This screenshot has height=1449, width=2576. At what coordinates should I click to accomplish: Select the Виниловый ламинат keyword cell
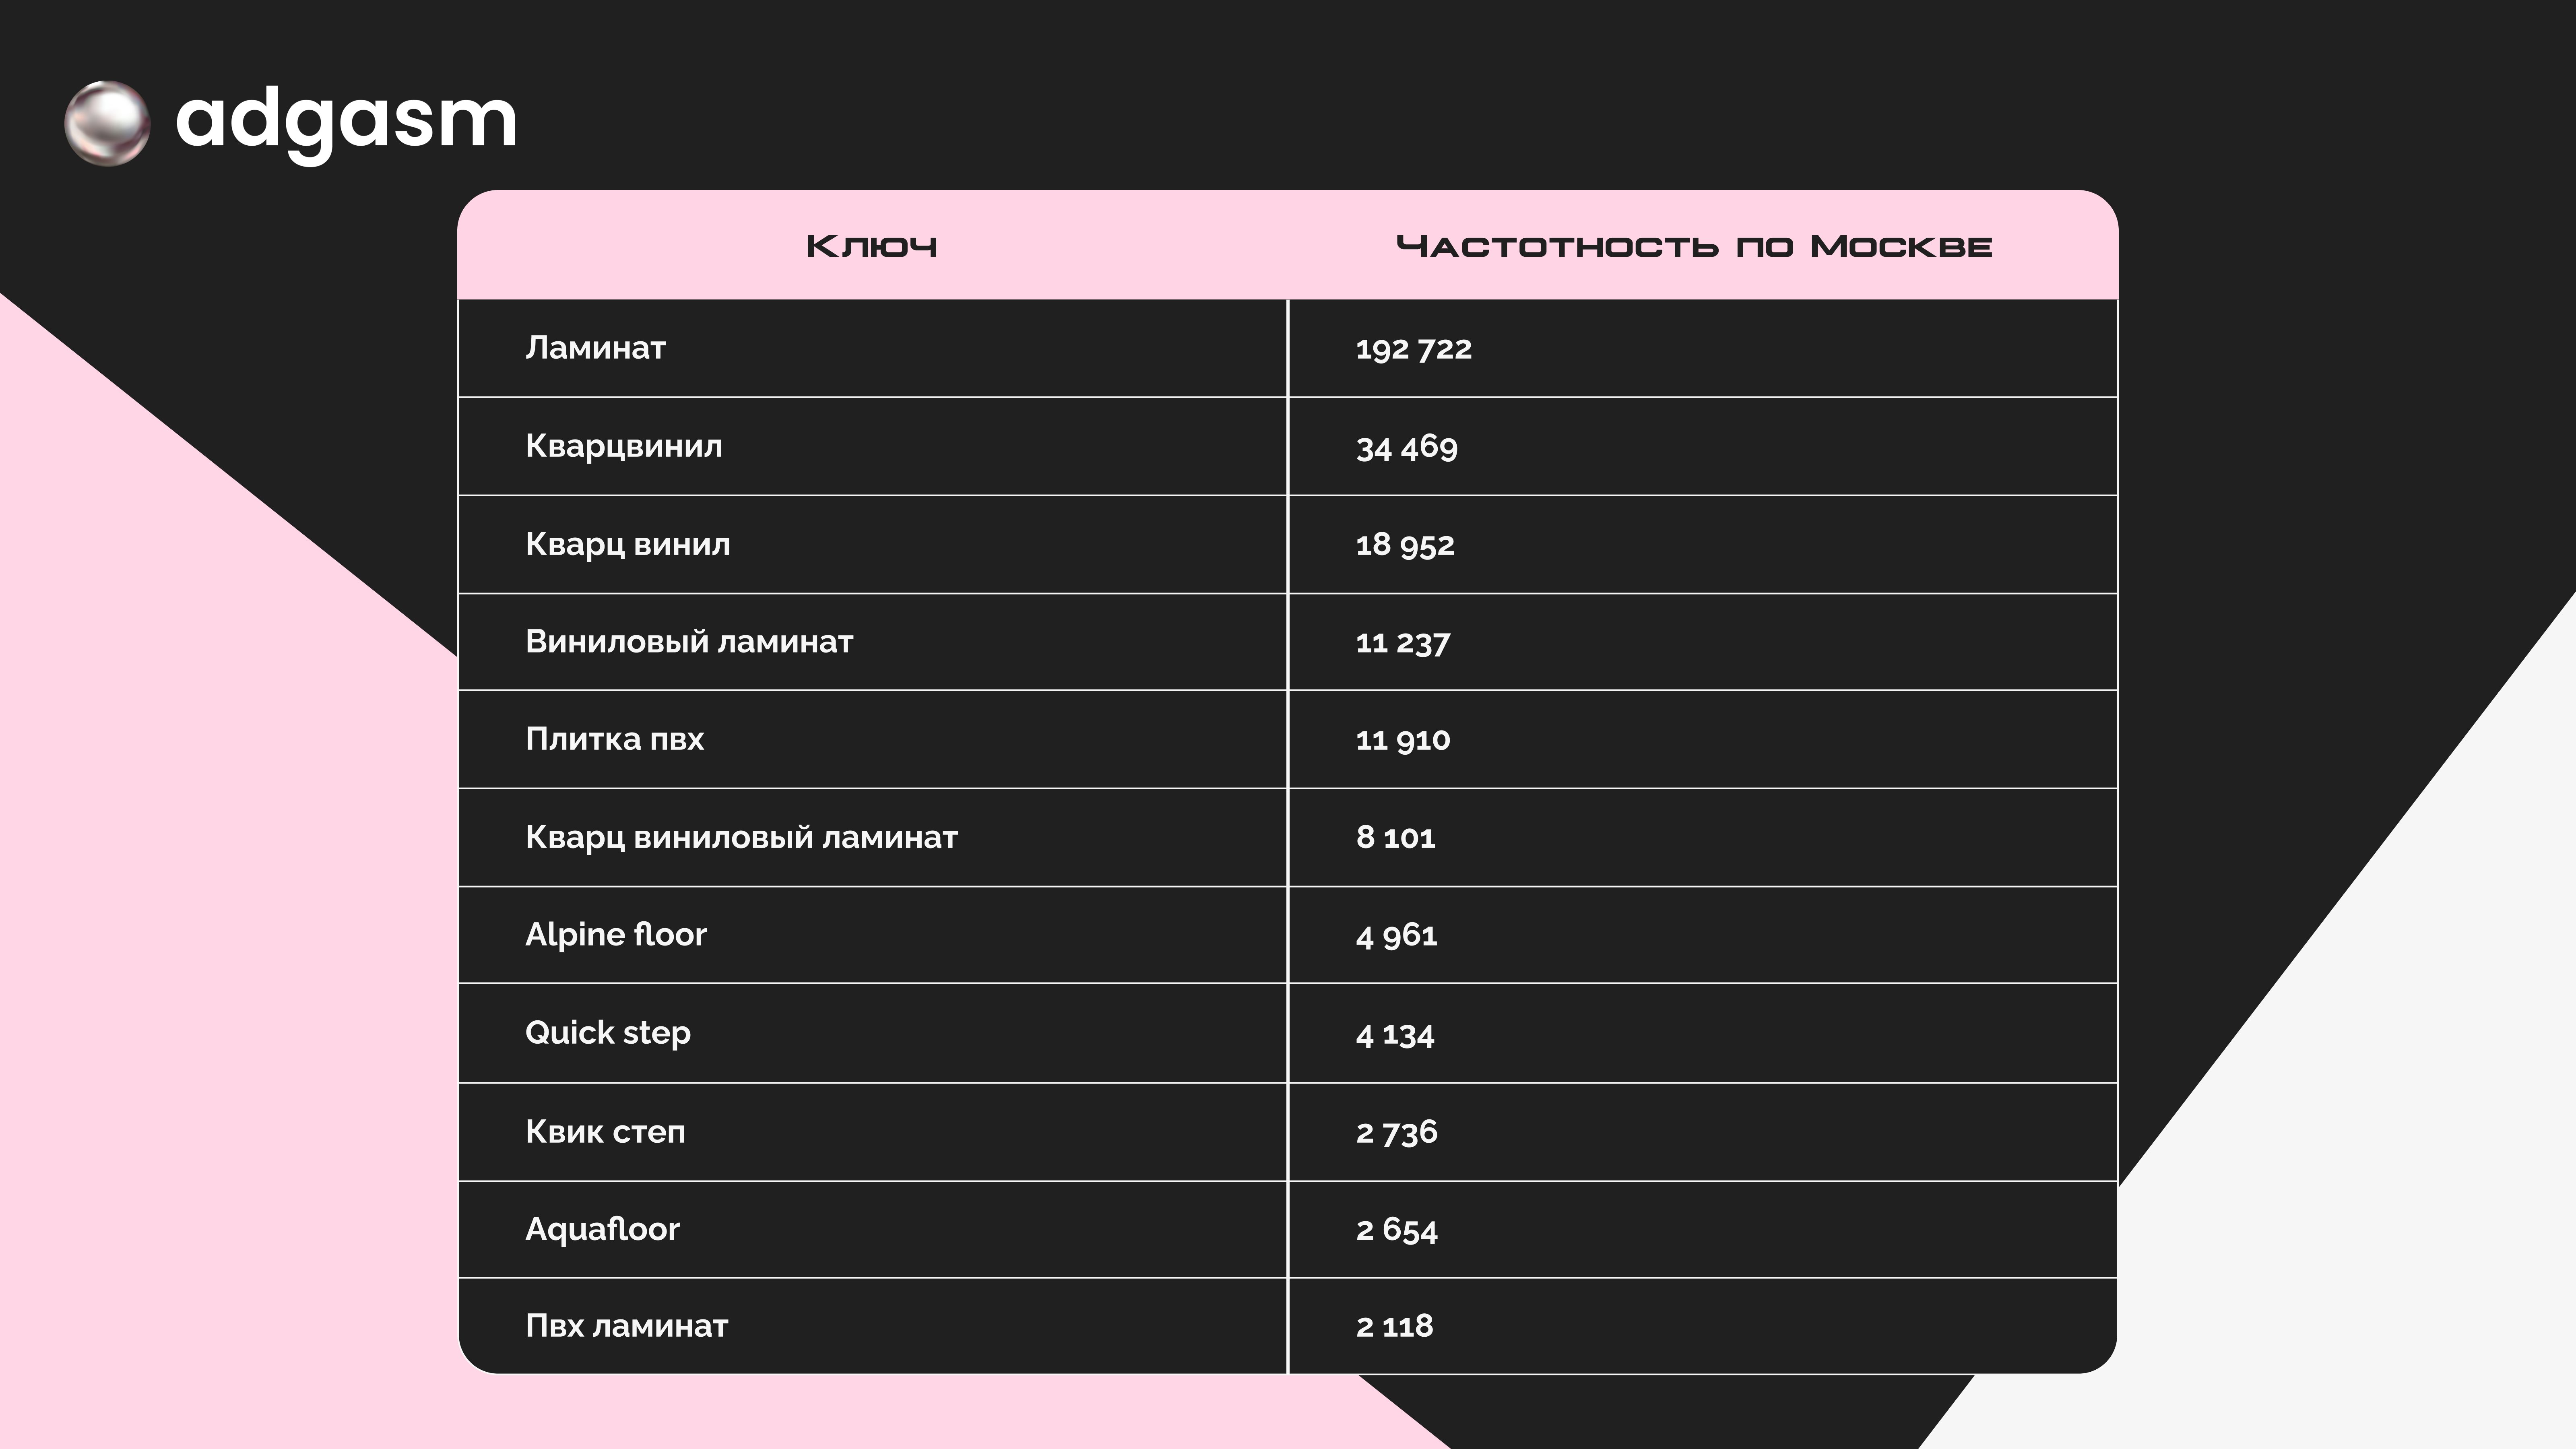pos(689,642)
